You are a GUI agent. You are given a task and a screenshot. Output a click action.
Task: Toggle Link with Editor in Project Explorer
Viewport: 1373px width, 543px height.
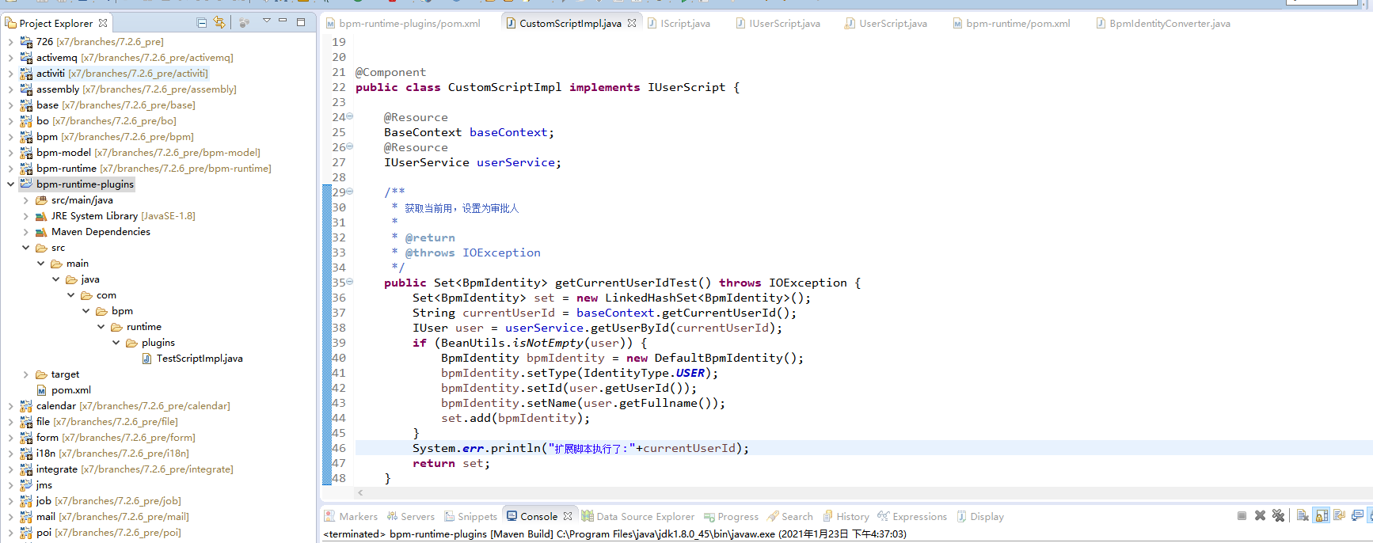(219, 23)
